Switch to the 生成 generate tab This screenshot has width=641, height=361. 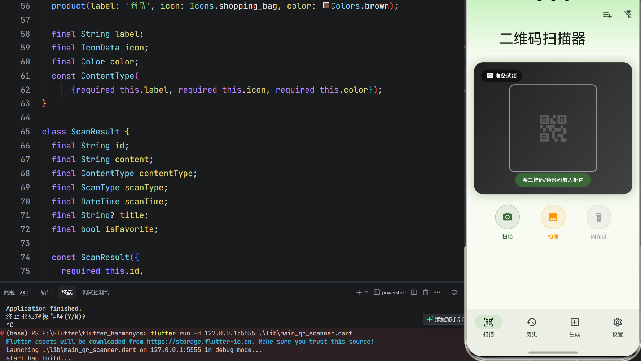(x=575, y=327)
